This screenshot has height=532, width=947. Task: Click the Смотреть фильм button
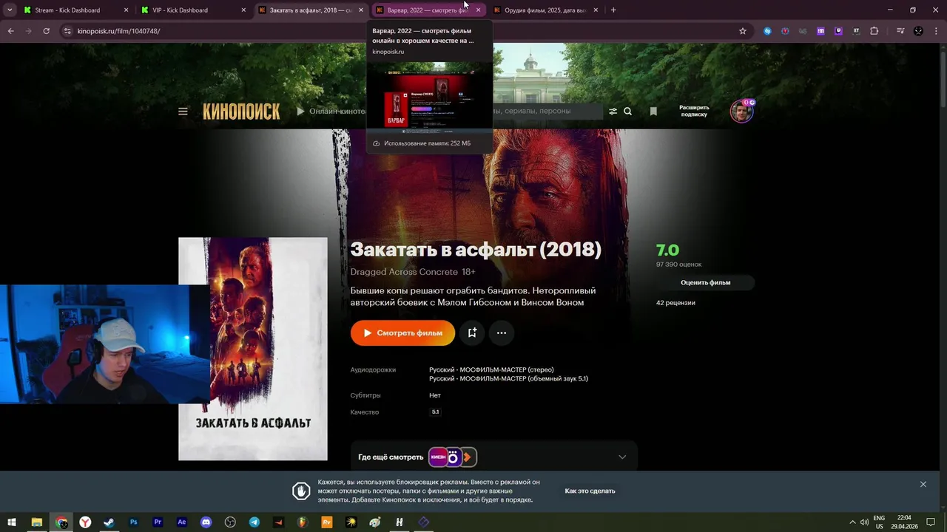(402, 333)
